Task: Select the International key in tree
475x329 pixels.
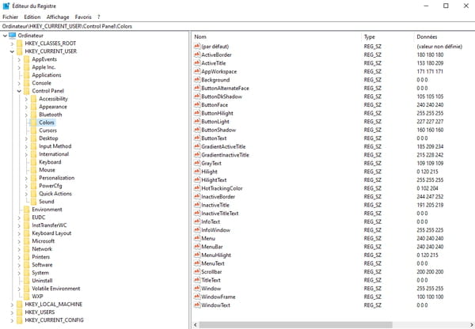Action: point(54,153)
